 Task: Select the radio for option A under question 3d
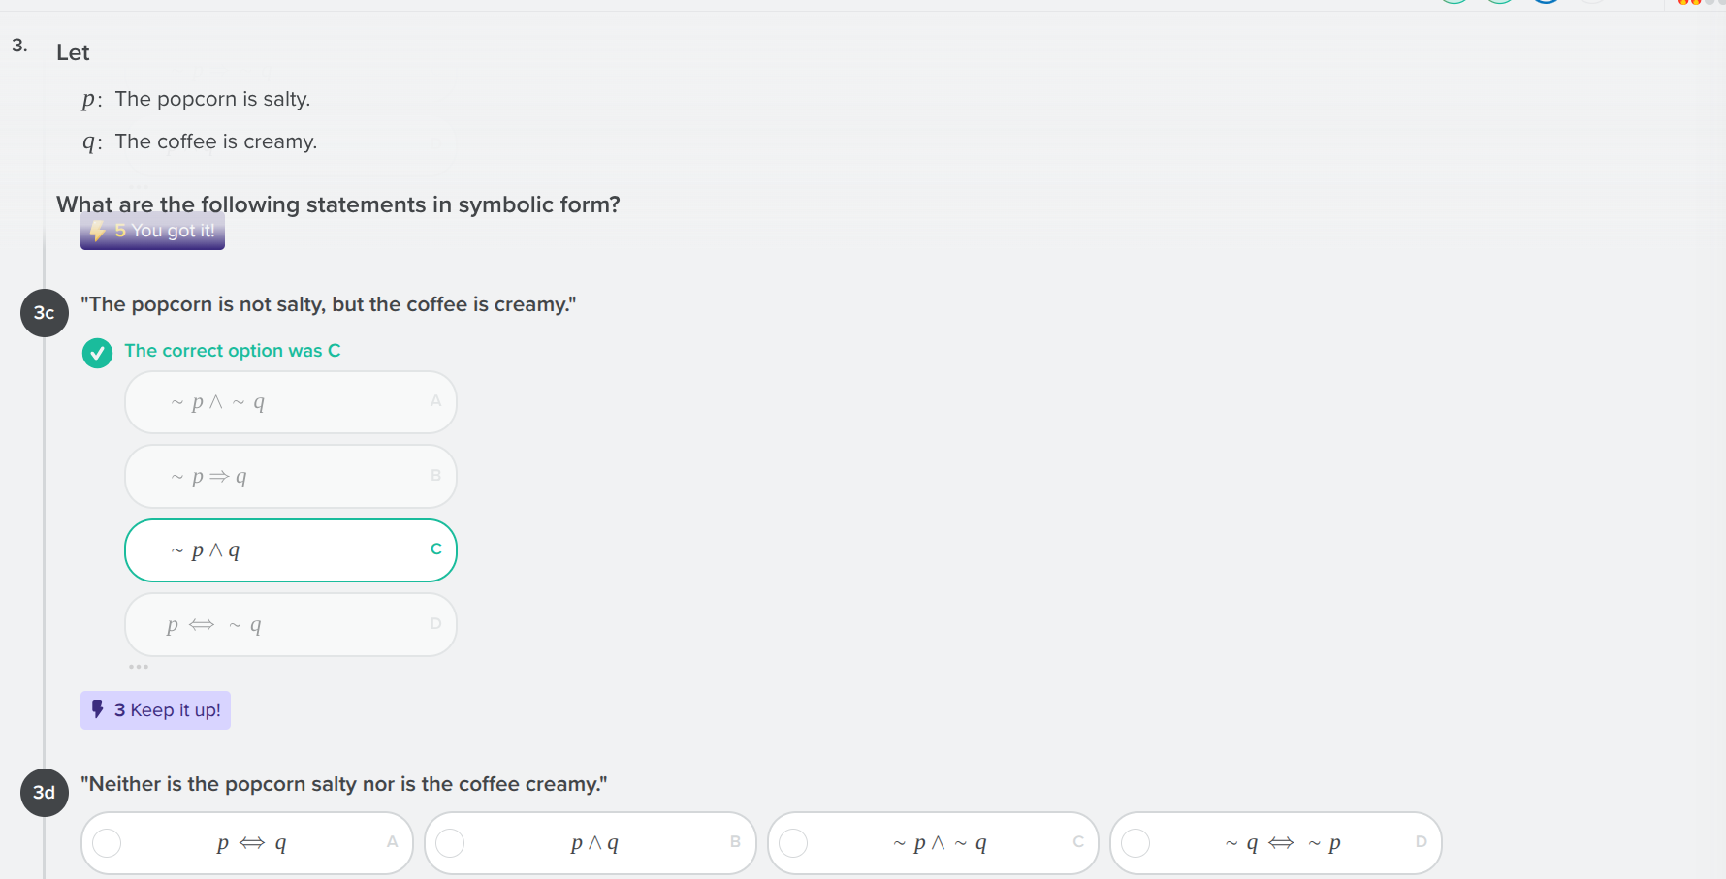pos(107,843)
